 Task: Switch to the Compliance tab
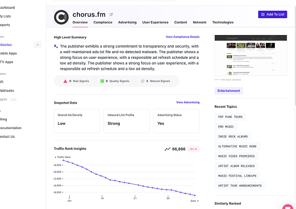(103, 22)
